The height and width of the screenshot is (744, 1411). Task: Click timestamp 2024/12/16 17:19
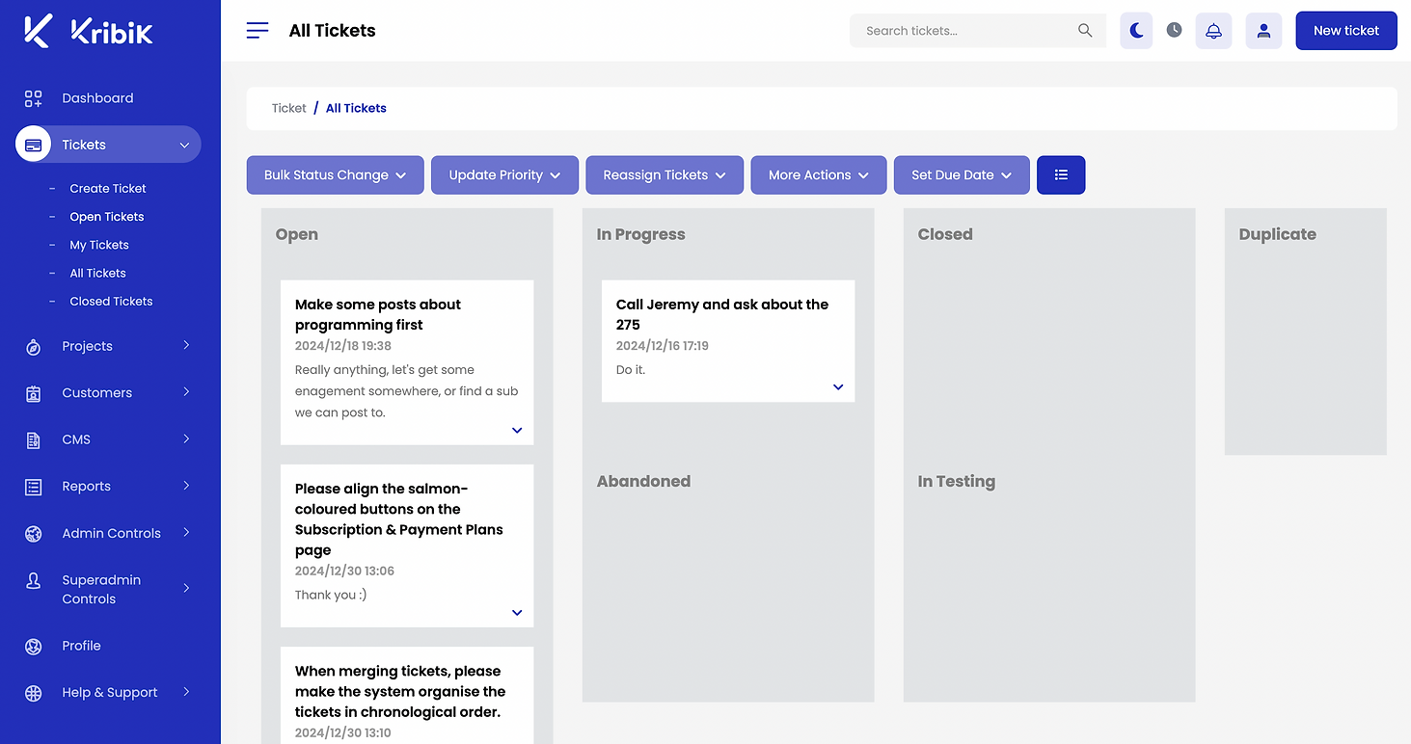click(x=663, y=345)
